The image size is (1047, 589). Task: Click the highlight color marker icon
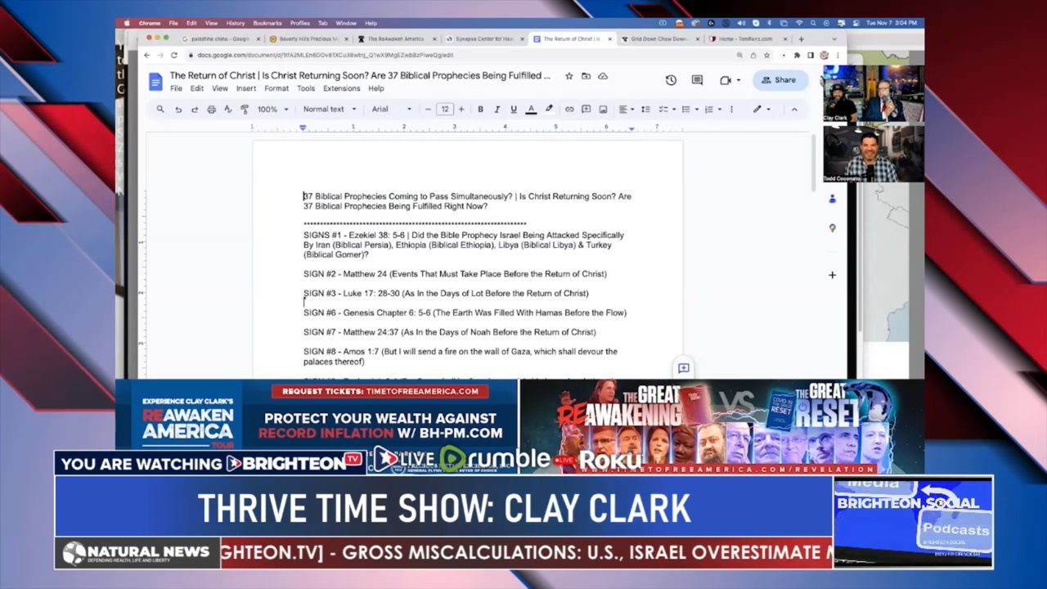coord(548,110)
